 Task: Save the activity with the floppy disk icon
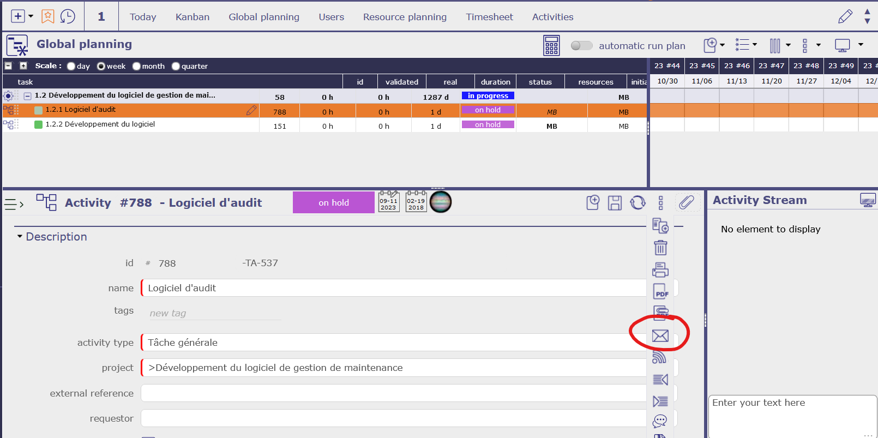coord(615,203)
